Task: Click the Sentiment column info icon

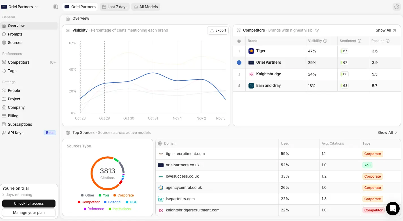Action: 359,41
